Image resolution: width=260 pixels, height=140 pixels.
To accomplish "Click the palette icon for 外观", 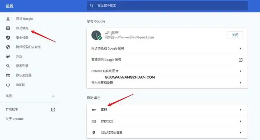I will coord(8,56).
